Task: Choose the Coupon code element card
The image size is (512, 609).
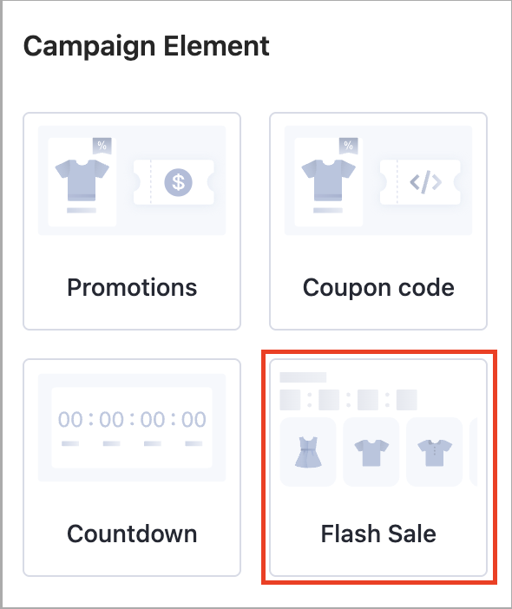Action: click(x=378, y=221)
